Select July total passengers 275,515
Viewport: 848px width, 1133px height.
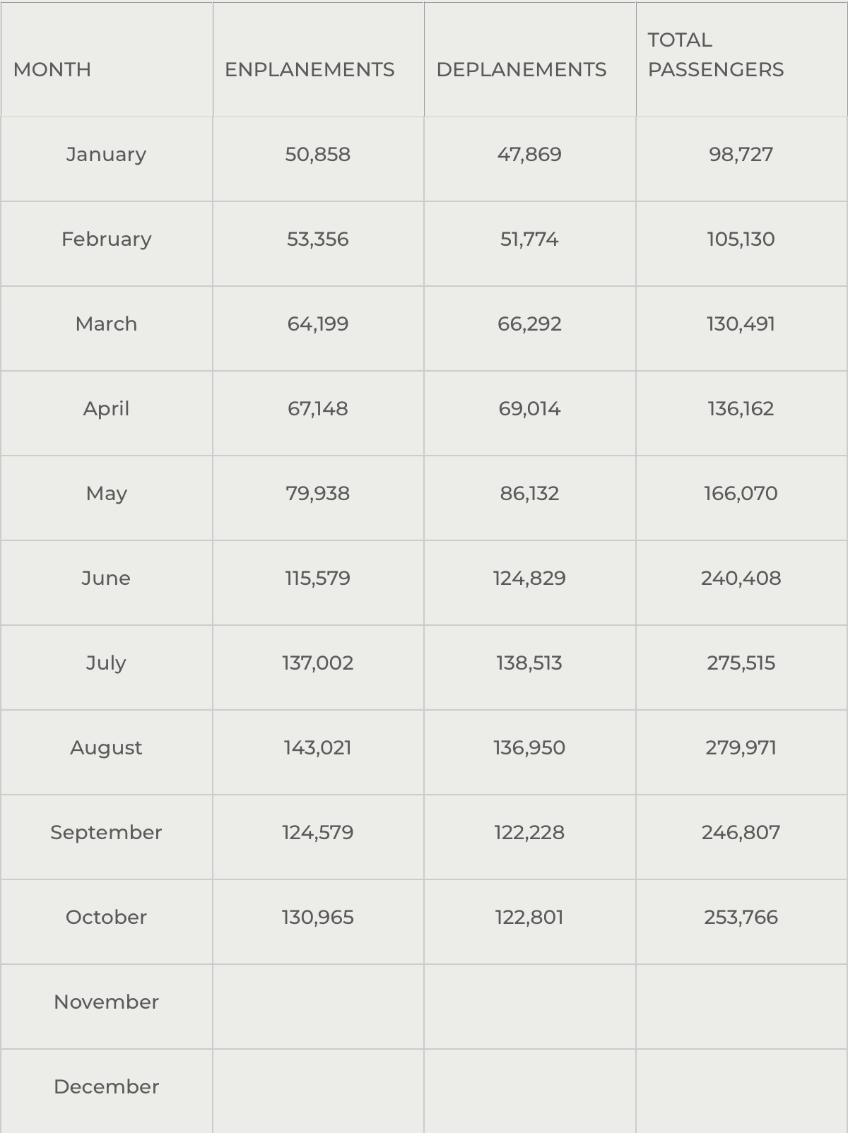point(741,663)
